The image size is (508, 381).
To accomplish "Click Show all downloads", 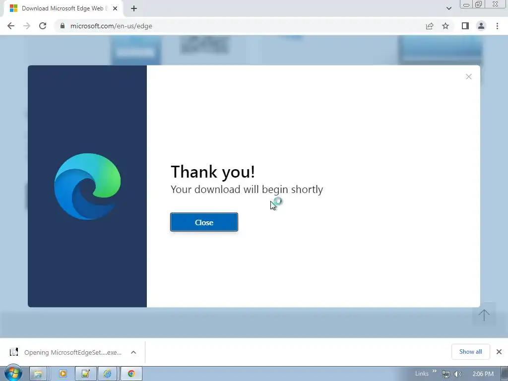I will pos(470,352).
